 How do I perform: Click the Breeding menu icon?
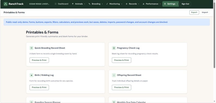point(90,4)
